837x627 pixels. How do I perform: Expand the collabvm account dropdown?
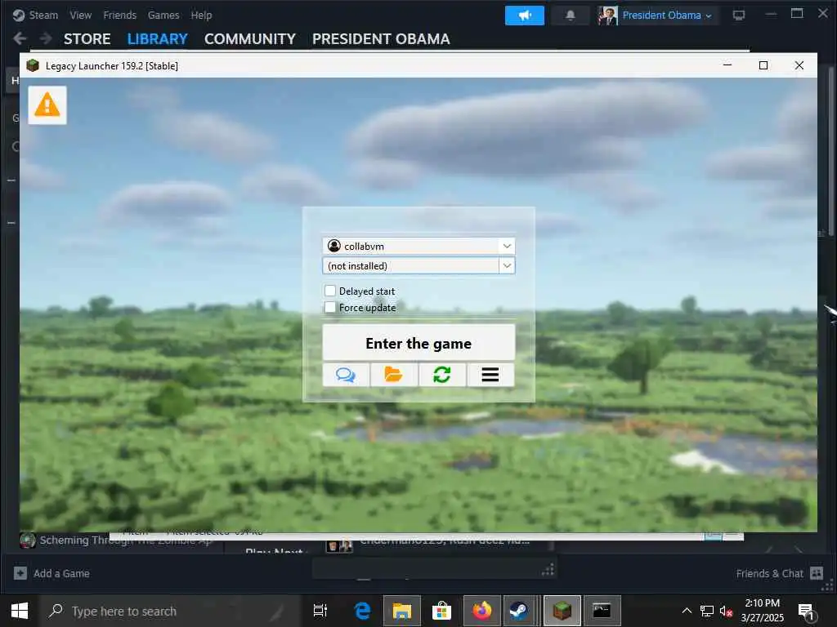[x=507, y=246]
